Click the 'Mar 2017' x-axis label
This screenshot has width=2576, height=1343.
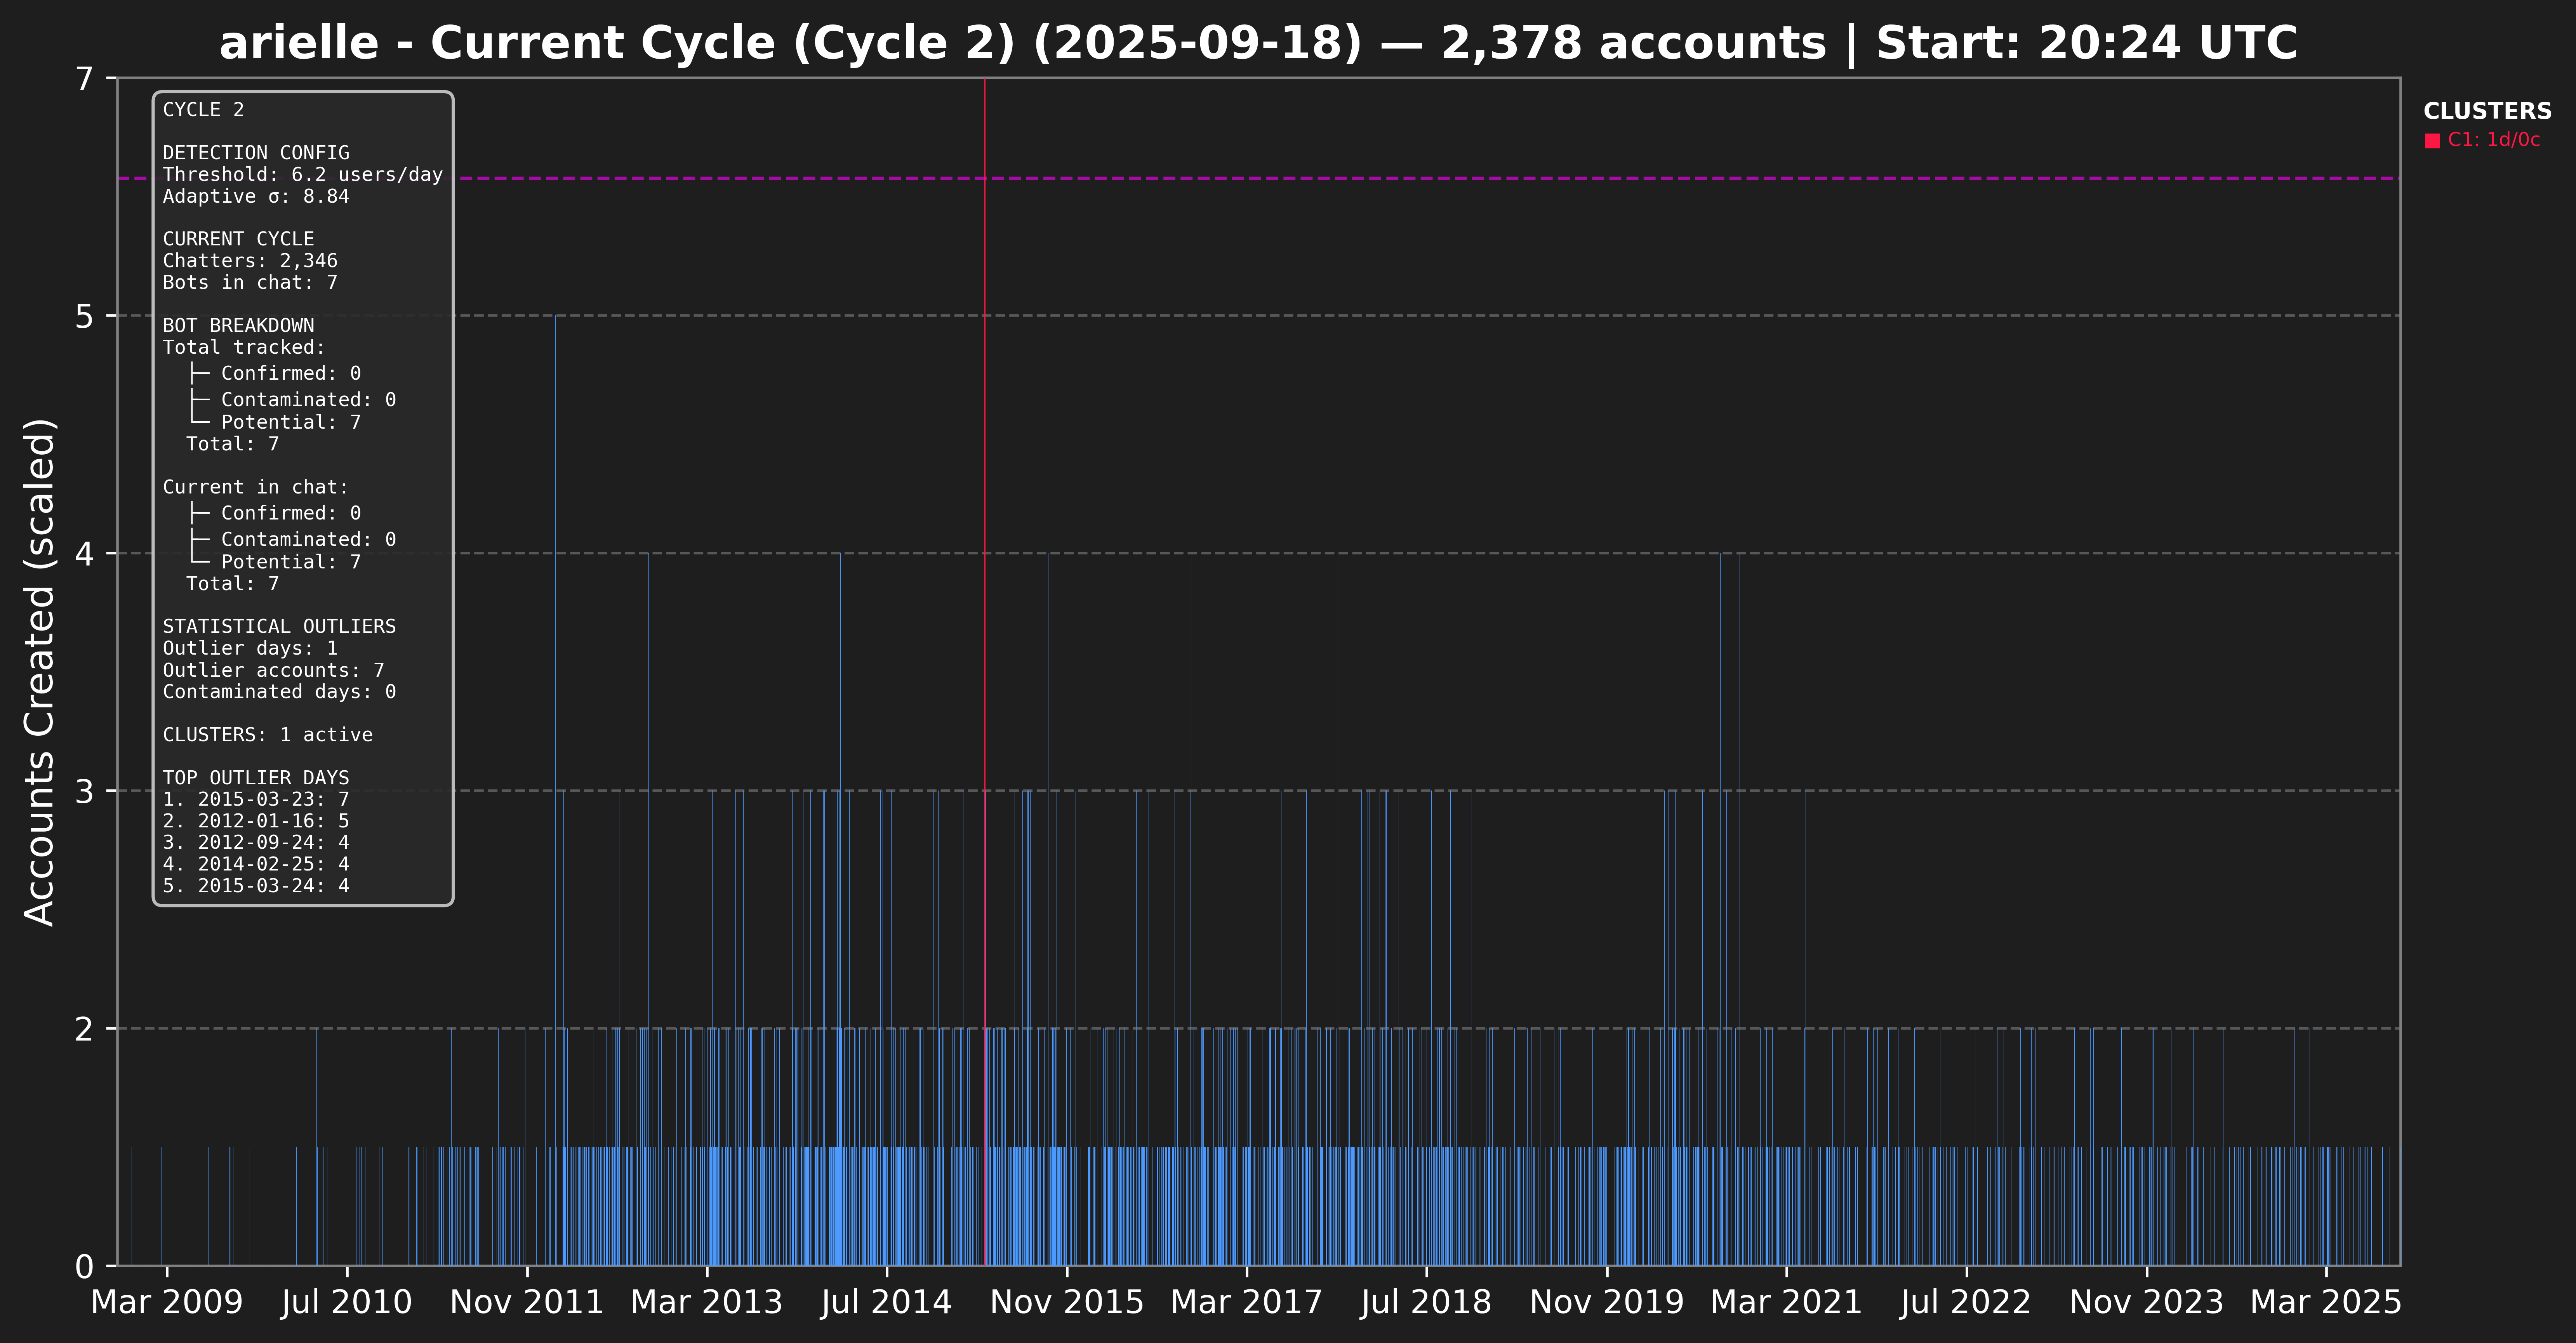tap(1247, 1302)
